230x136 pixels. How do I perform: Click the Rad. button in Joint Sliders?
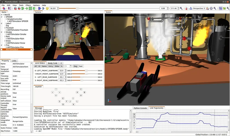pyautogui.click(x=81, y=66)
